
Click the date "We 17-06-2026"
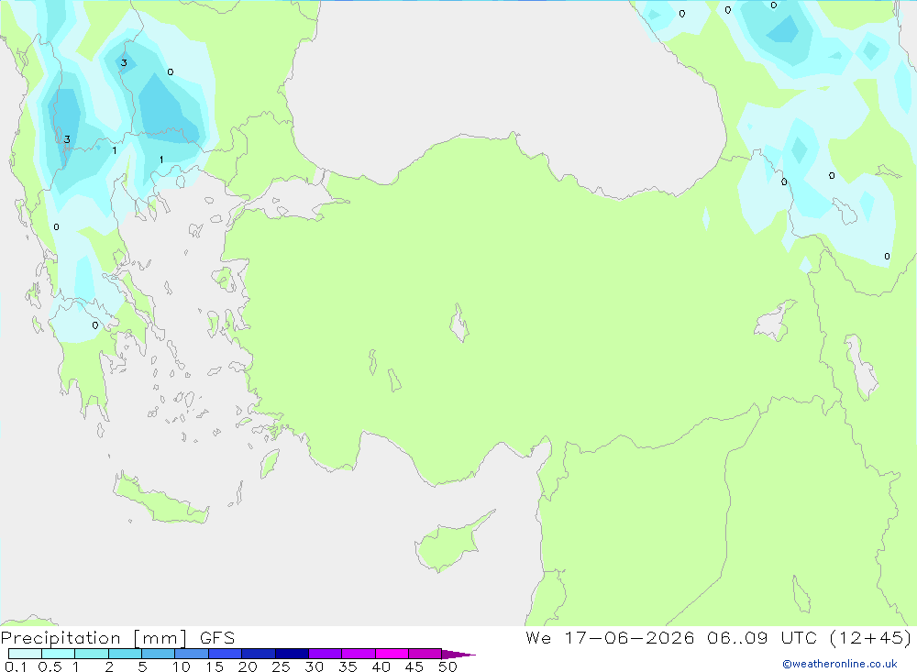[610, 637]
